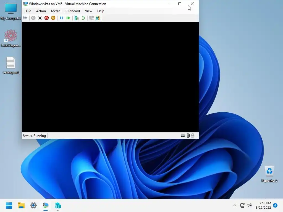Open the Clipboard menu

(x=73, y=11)
